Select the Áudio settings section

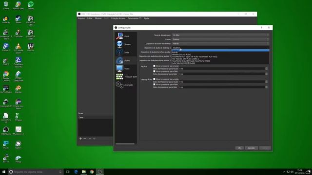coord(126,60)
